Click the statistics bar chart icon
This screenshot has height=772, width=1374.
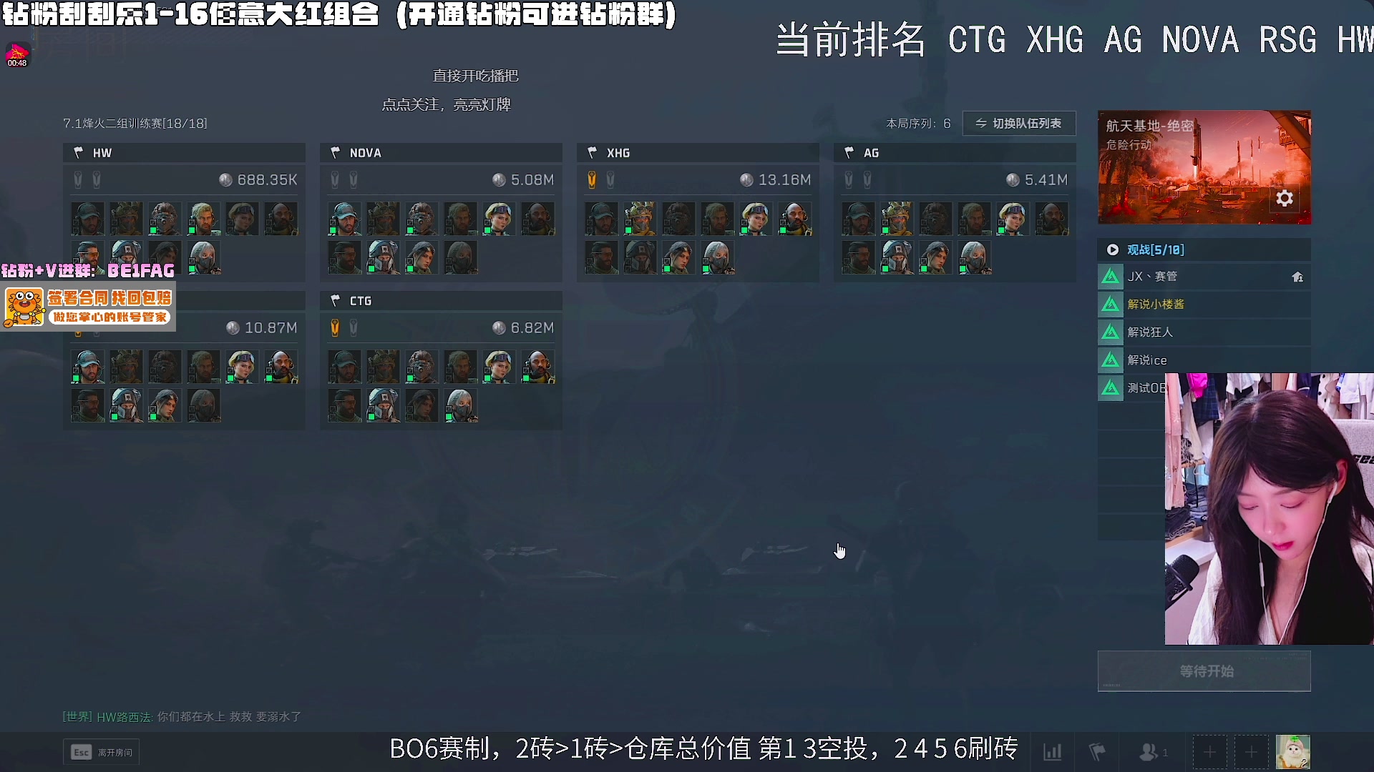click(x=1053, y=752)
